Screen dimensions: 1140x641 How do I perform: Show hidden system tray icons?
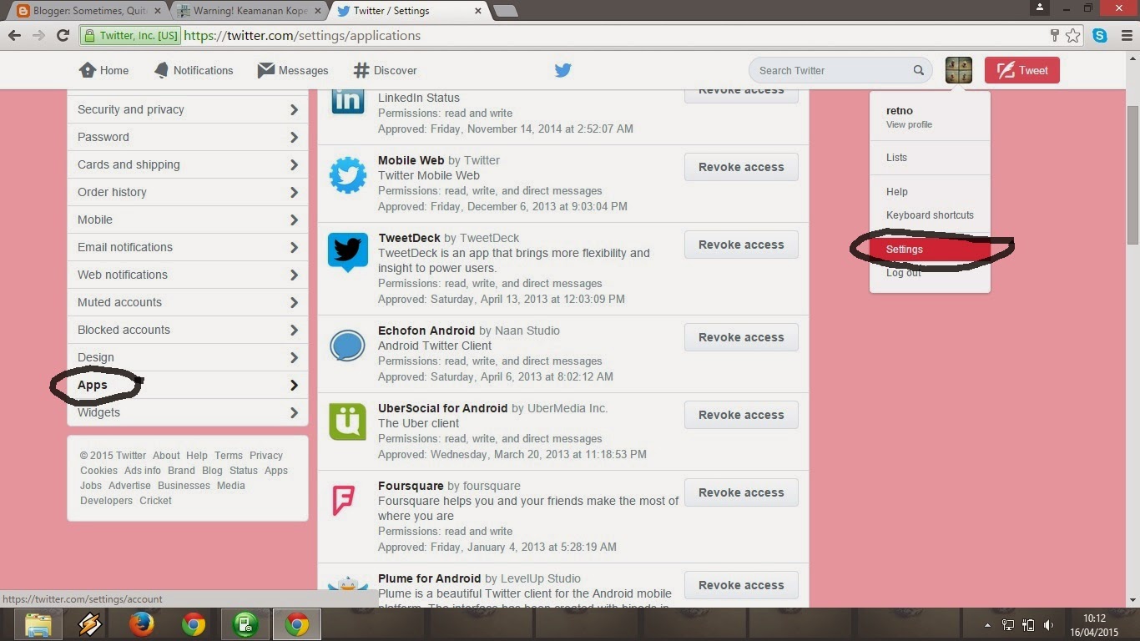[987, 624]
